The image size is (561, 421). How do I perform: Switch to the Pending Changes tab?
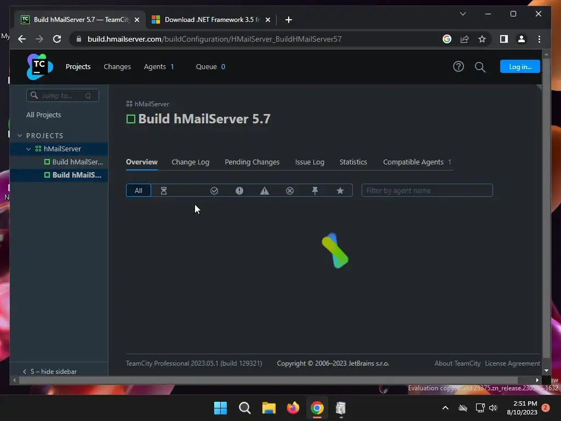[x=252, y=162]
